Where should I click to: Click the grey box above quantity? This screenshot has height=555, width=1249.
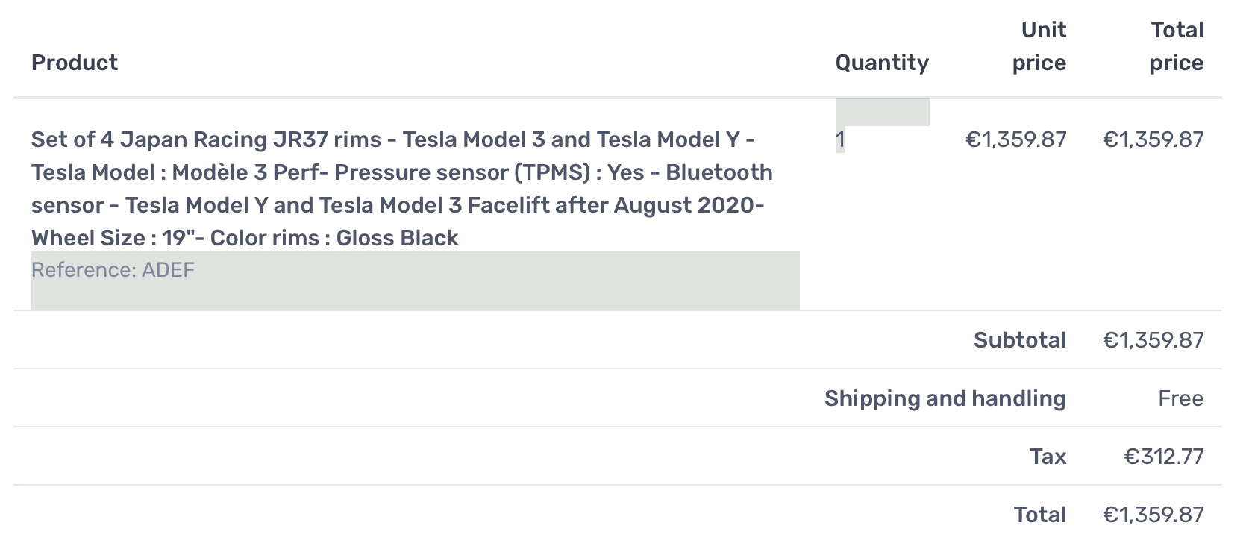point(883,112)
